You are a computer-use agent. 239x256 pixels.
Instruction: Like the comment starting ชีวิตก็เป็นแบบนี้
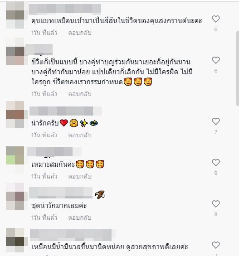215,60
